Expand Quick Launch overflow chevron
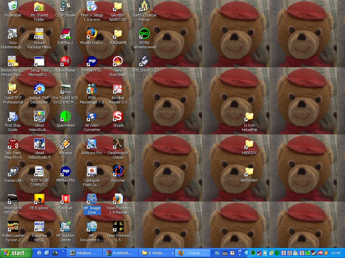Viewport: 345px width, 258px height. [63, 251]
